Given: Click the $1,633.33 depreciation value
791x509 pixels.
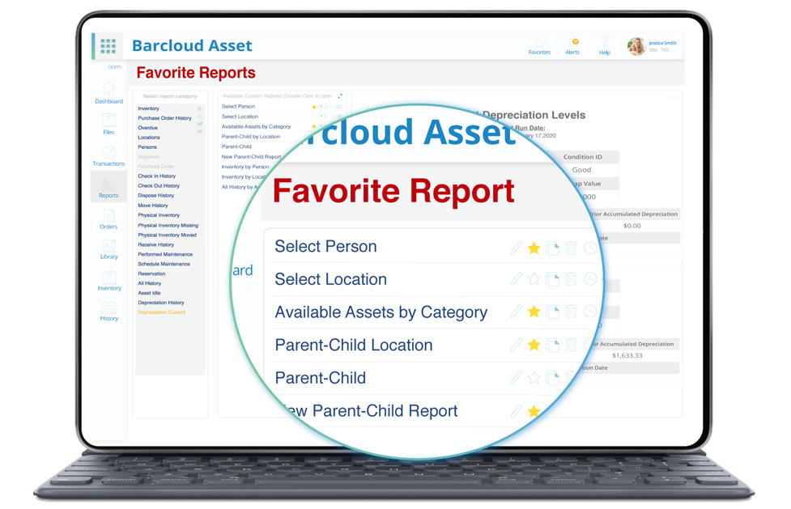Looking at the screenshot, I should (627, 355).
